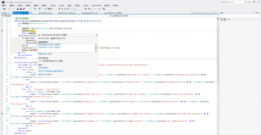Open the 檔案(F) menu

pos(4,6)
